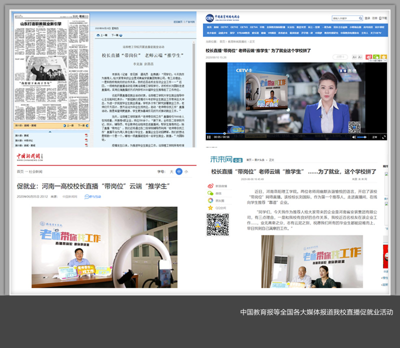
Task: Type in the CEN keyword search field
Action: 343,18
